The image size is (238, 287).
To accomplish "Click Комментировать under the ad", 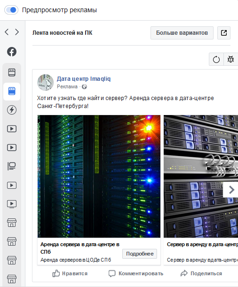I will click(x=136, y=273).
